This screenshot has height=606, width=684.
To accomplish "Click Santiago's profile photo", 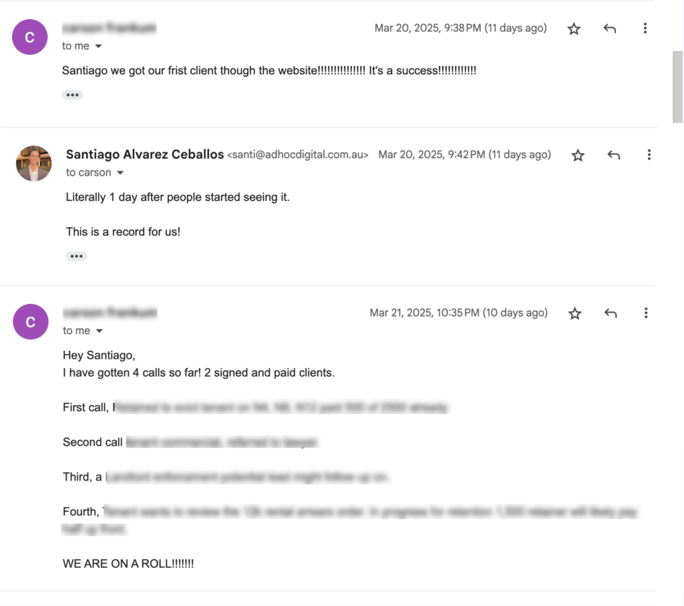I will point(33,164).
